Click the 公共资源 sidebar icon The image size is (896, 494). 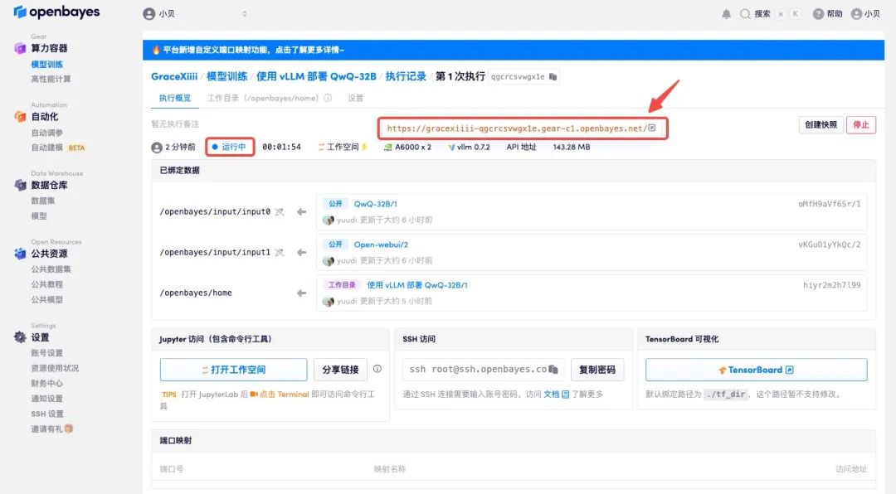pyautogui.click(x=20, y=254)
